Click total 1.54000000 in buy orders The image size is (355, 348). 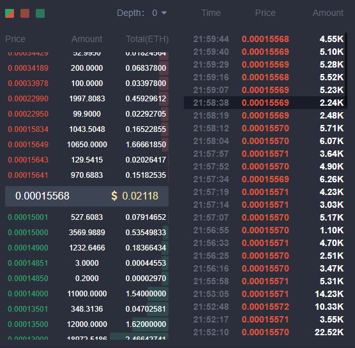[x=146, y=294]
